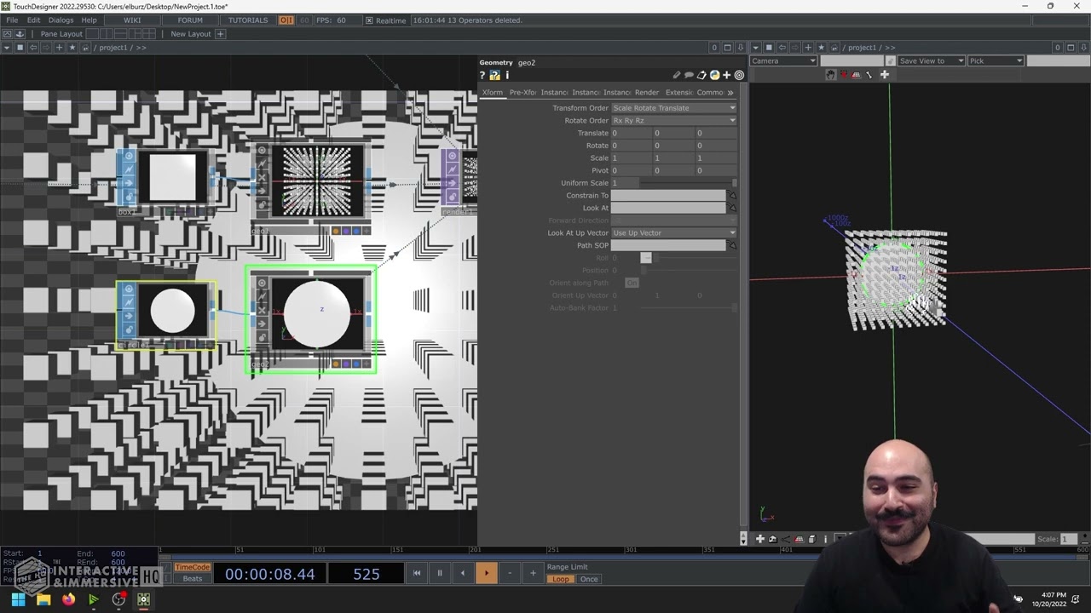The height and width of the screenshot is (613, 1091).
Task: Open the Help menu
Action: [x=89, y=20]
